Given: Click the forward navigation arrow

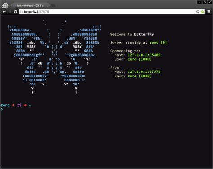Looking at the screenshot, I should 10,12.
